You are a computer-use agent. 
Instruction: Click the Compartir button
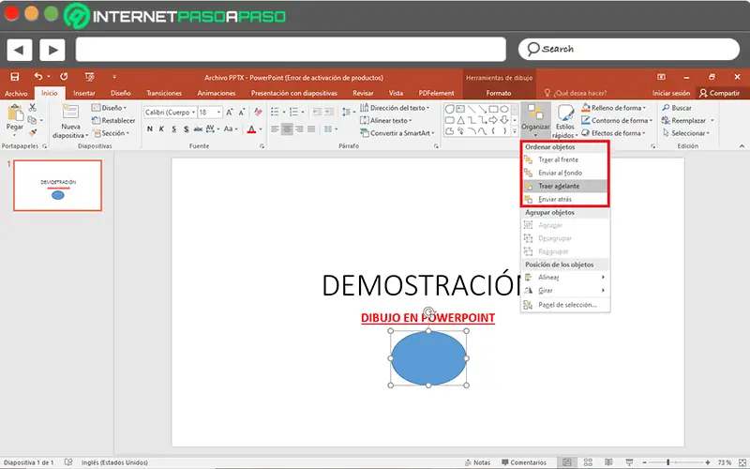[719, 94]
